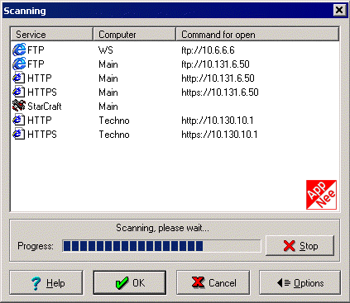This screenshot has height=303, width=350.
Task: Click the Internet Explorer icon of WS FTP row
Action: coord(19,50)
